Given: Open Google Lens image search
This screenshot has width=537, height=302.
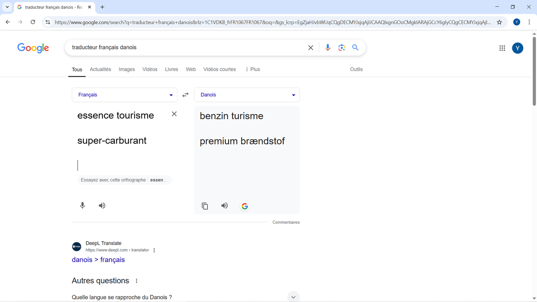Looking at the screenshot, I should tap(341, 47).
